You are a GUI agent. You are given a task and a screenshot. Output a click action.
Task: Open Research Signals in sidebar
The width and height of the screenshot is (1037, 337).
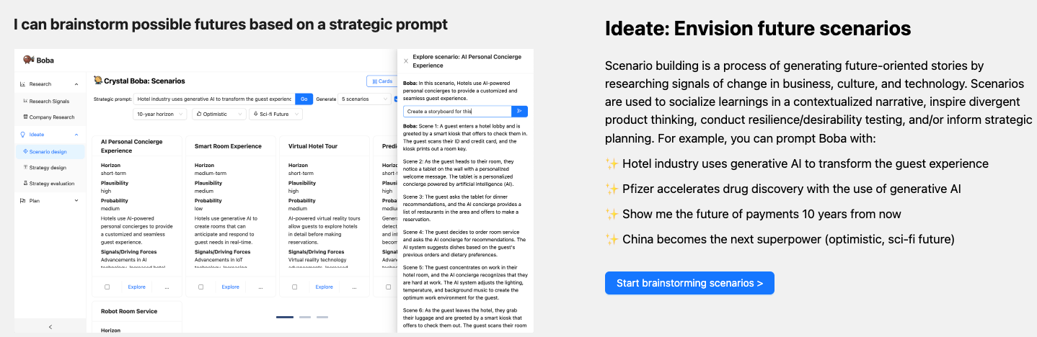(x=49, y=101)
